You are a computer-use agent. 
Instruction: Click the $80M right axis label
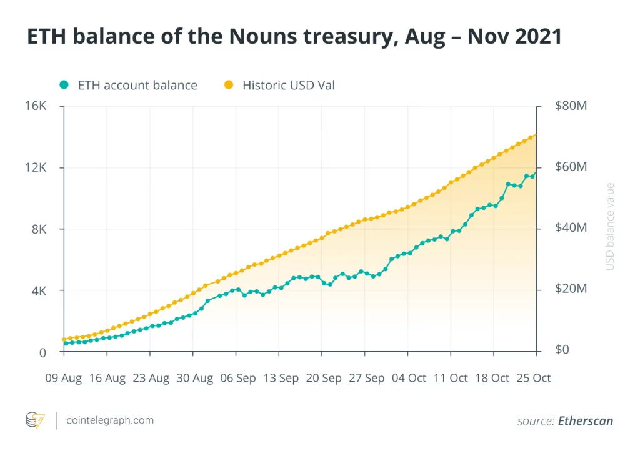point(571,106)
